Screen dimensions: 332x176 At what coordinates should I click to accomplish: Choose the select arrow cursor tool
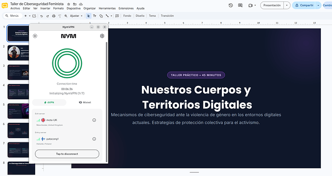[89, 16]
